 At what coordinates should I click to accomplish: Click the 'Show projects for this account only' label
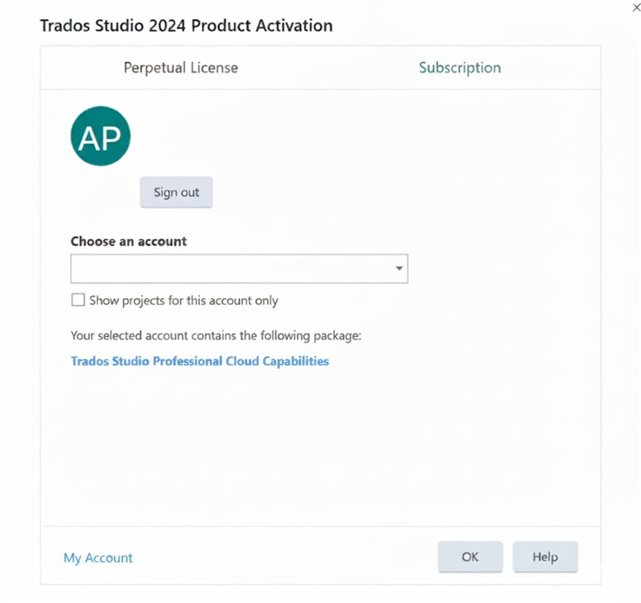pos(184,301)
